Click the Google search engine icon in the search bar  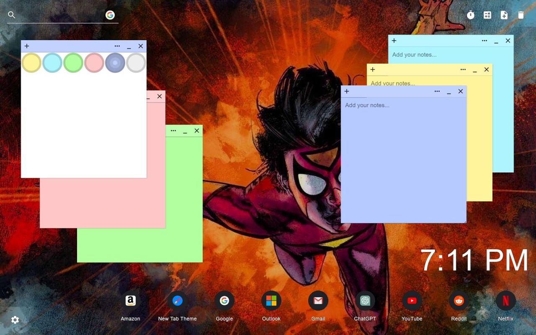[x=110, y=15]
